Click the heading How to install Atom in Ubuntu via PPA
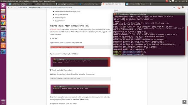This screenshot has height=105, width=188. click(70, 26)
